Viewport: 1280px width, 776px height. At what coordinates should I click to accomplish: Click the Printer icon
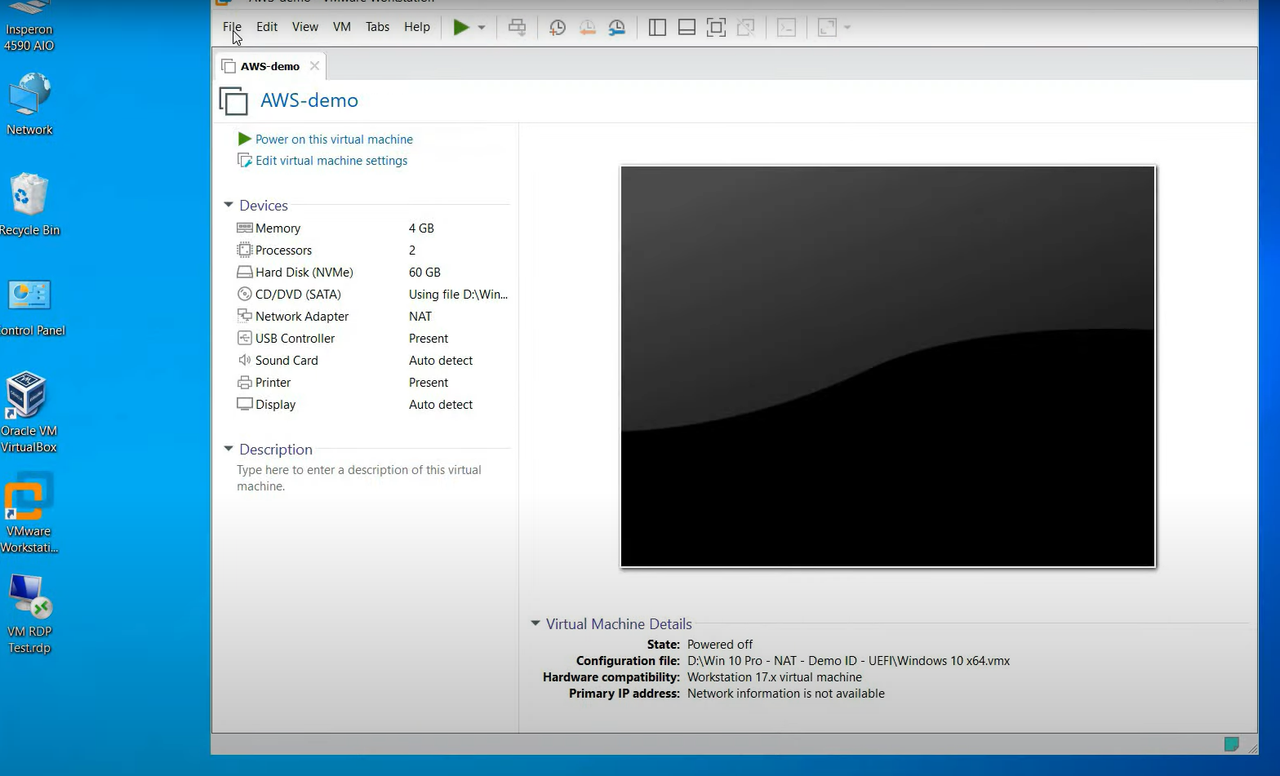coord(244,382)
